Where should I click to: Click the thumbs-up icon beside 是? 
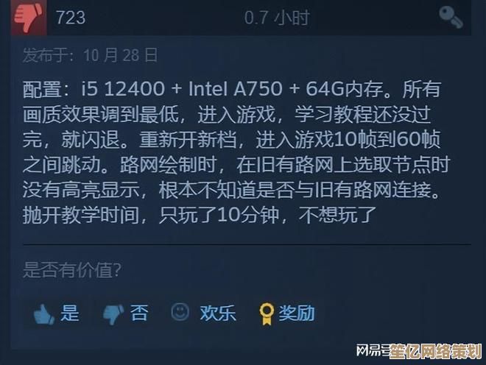[x=44, y=314]
